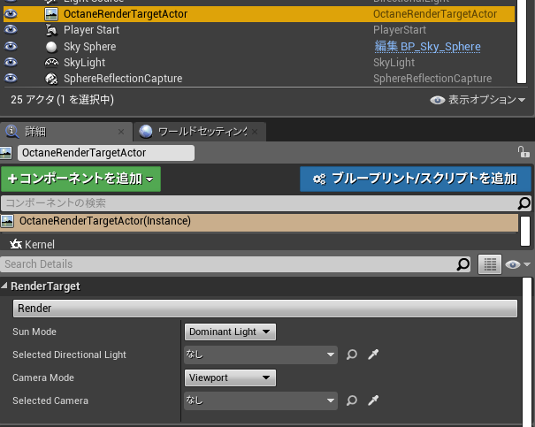The height and width of the screenshot is (427, 535).
Task: Select Sky Sphere actor row
Action: 259,46
